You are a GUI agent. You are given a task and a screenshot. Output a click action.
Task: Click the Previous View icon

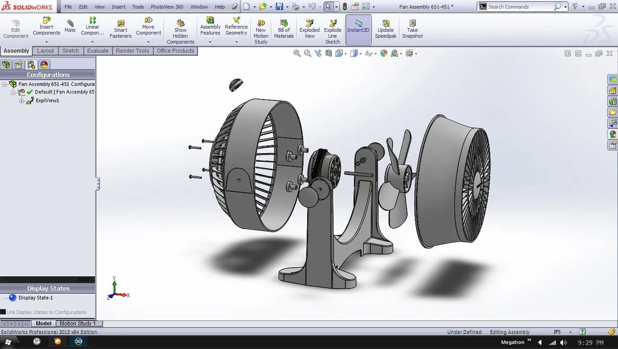[318, 53]
